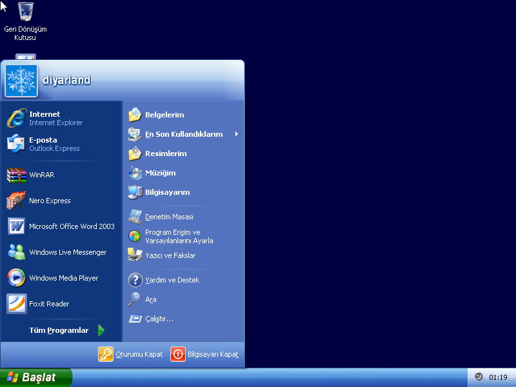
Task: Click the En Son Kullandıklarım icon
Action: tap(135, 134)
